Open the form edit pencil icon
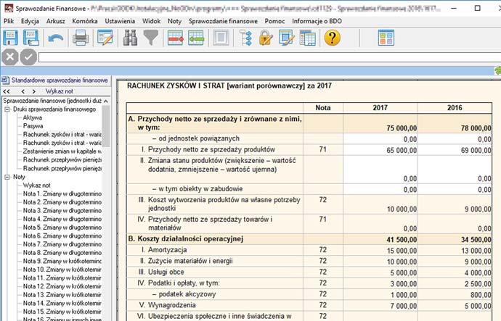The height and width of the screenshot is (321, 501). [105, 38]
